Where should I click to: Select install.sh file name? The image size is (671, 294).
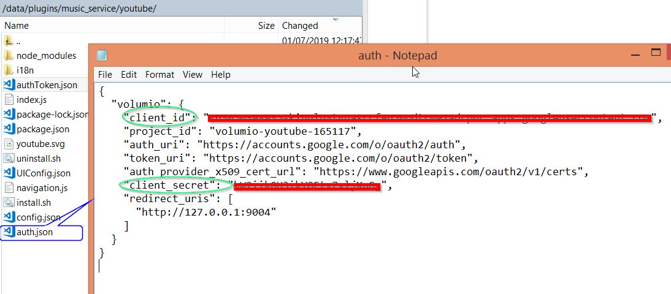click(34, 203)
